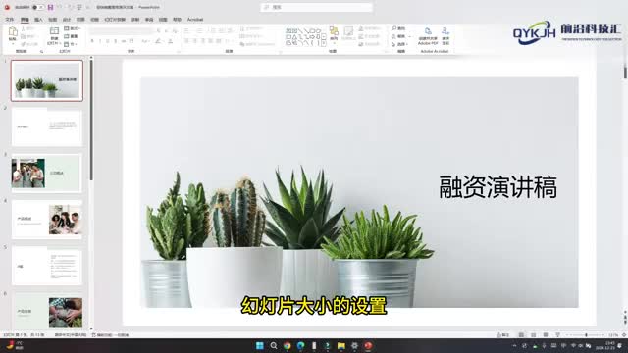Click the zoom slider in status bar
The image size is (628, 353).
point(585,335)
